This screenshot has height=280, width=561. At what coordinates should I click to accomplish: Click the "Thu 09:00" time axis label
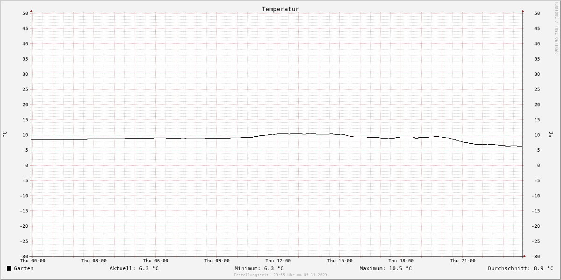coord(217,261)
